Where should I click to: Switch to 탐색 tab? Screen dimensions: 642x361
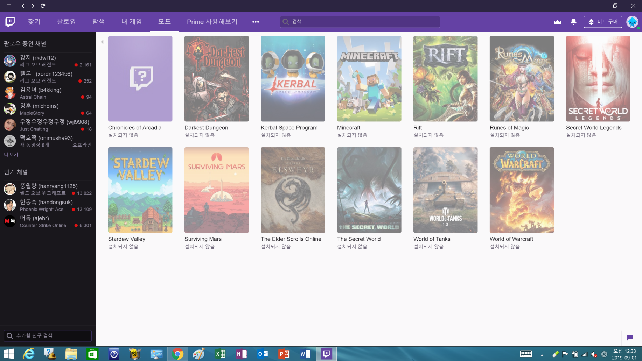click(x=99, y=22)
